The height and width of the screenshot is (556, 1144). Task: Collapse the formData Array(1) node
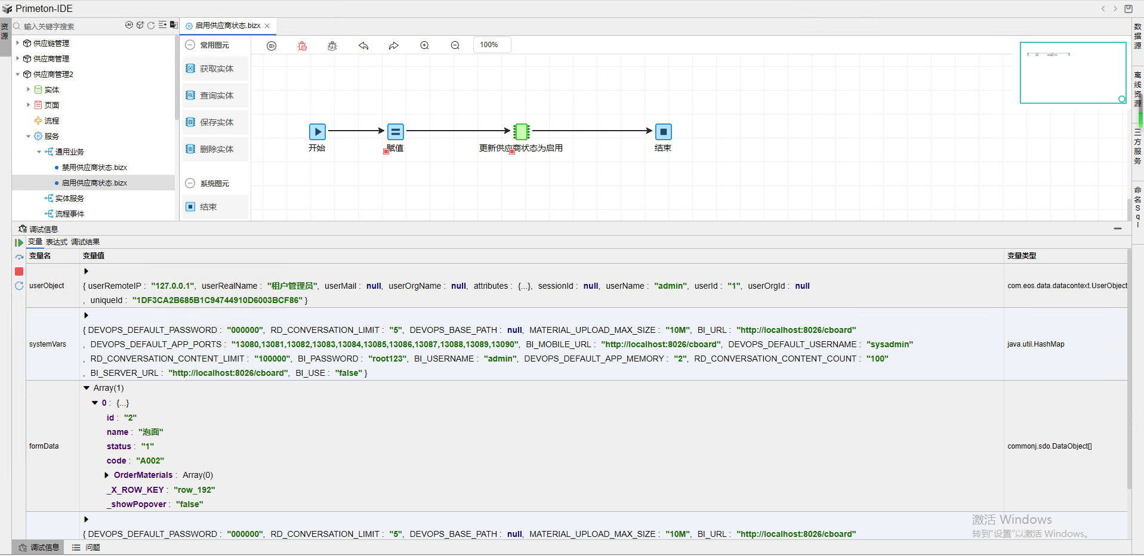click(x=87, y=388)
